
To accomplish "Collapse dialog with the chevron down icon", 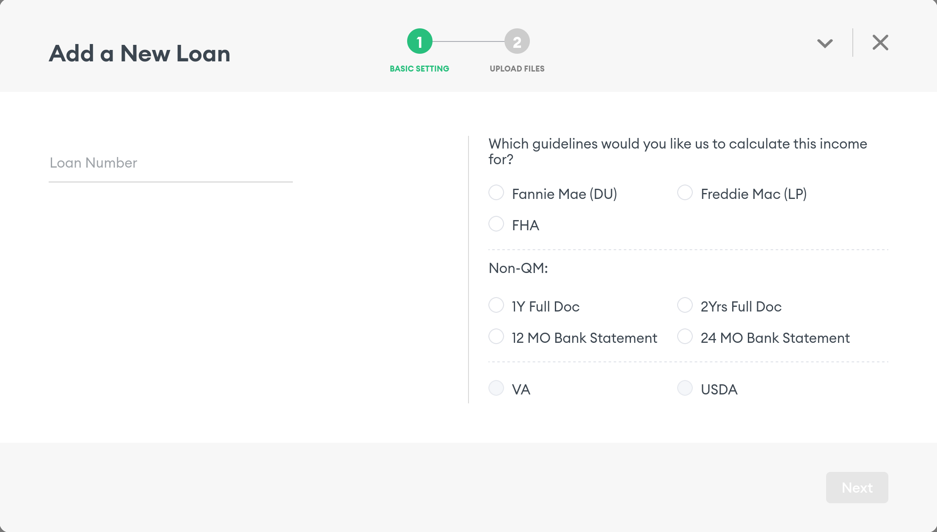I will [x=824, y=43].
